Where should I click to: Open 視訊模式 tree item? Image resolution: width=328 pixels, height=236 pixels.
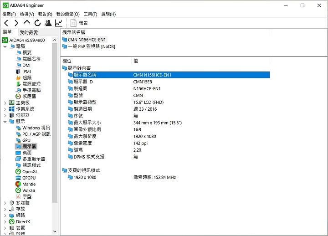[31, 165]
